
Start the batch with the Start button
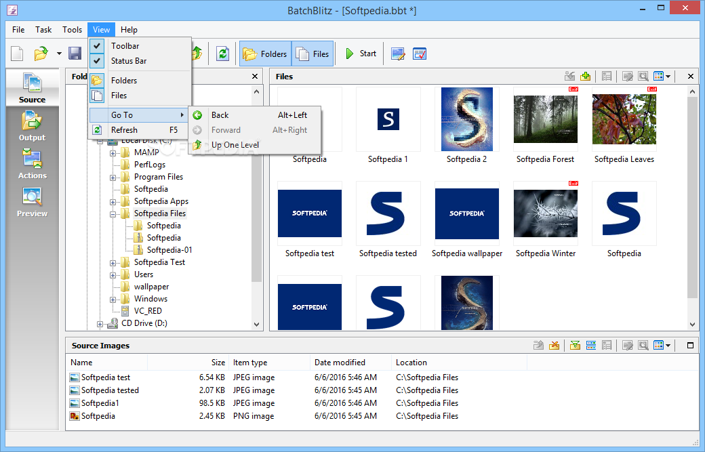click(361, 54)
